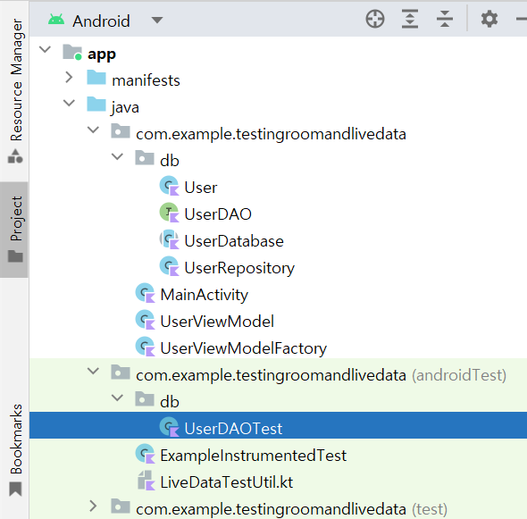Click the User Kotlin class icon
Viewport: 527px width, 519px height.
(169, 186)
